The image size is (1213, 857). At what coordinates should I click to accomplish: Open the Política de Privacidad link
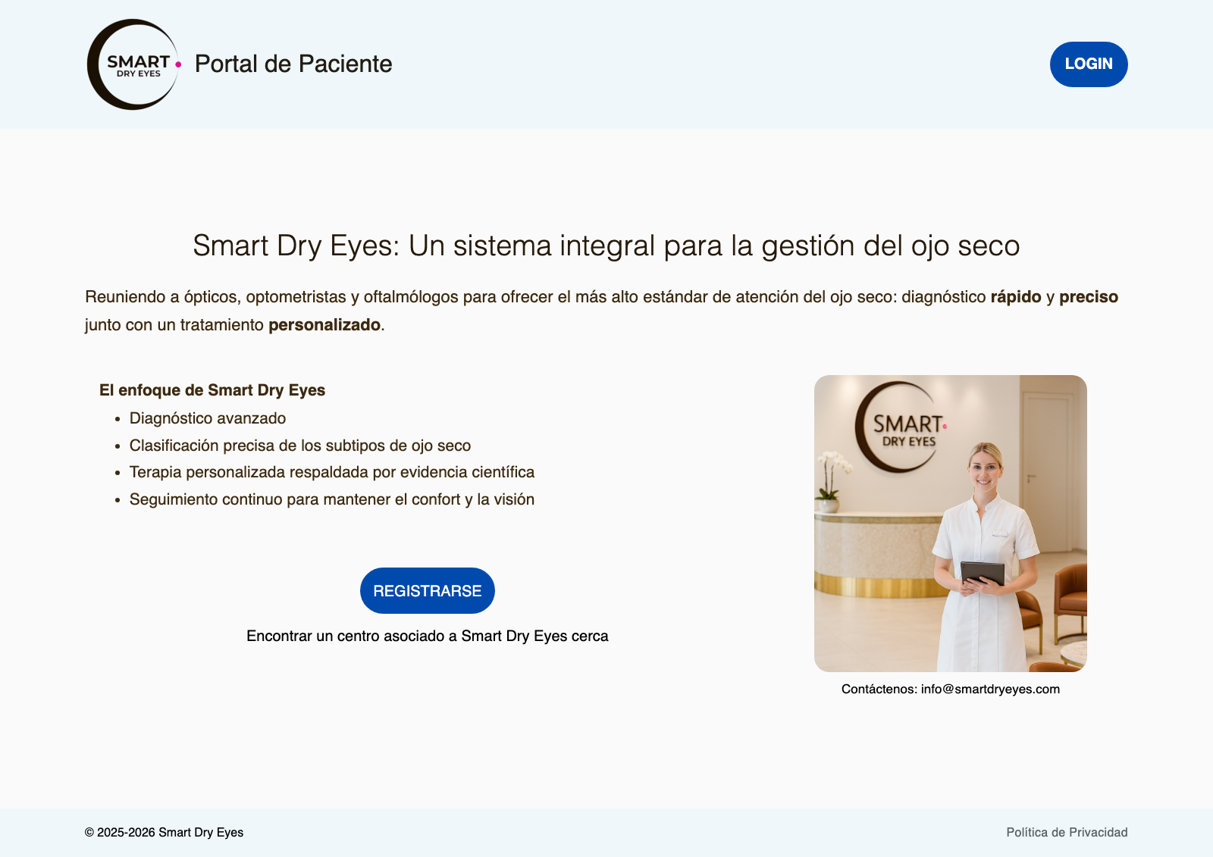[1067, 833]
